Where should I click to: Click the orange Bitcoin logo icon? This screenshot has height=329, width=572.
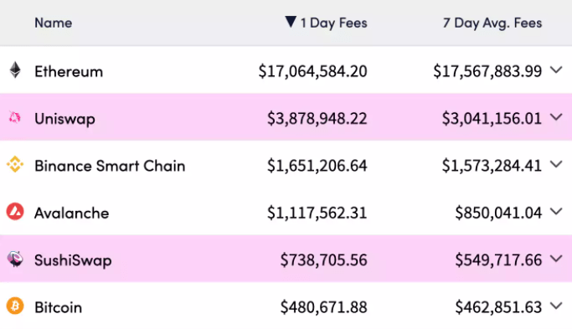coord(15,306)
